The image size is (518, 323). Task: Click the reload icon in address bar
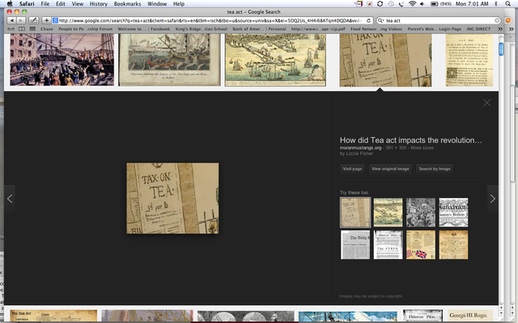click(x=369, y=20)
